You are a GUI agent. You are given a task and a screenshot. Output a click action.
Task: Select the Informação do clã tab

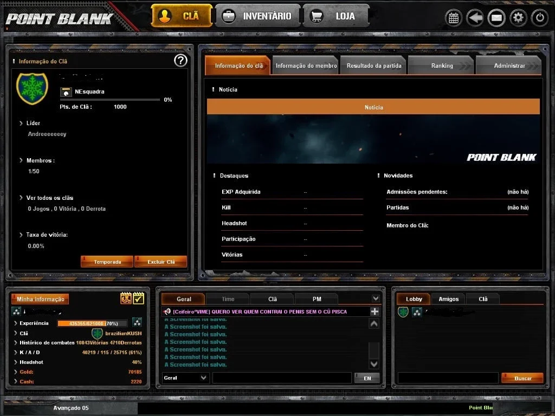[x=238, y=66]
